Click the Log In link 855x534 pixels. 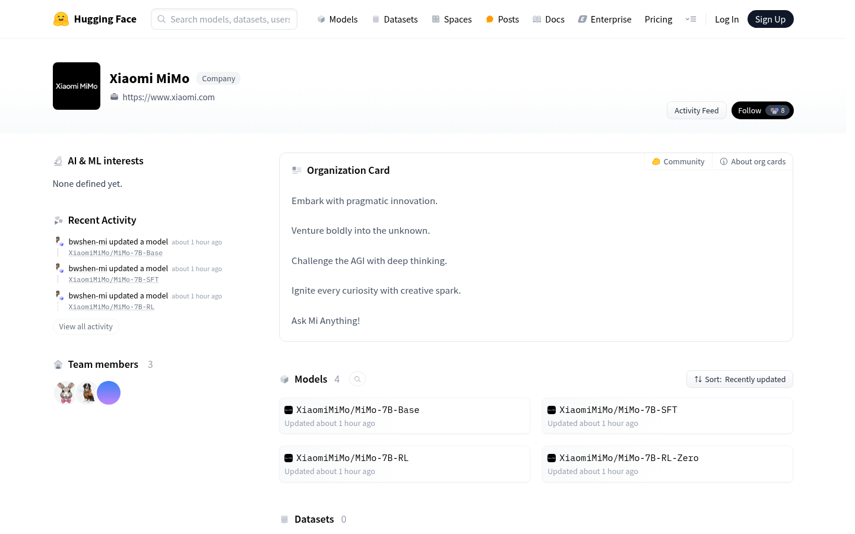click(727, 19)
